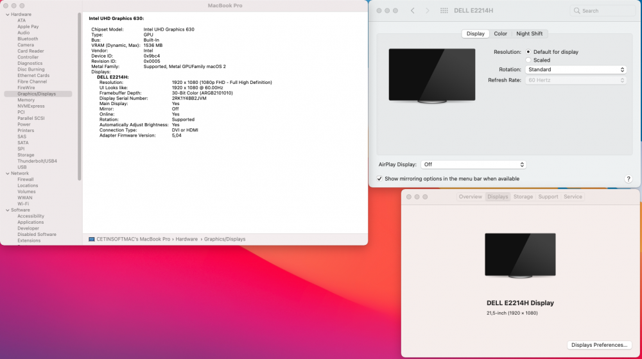Screen dimensions: 642x359
Task: Select Camera in the sidebar
Action: 26,45
